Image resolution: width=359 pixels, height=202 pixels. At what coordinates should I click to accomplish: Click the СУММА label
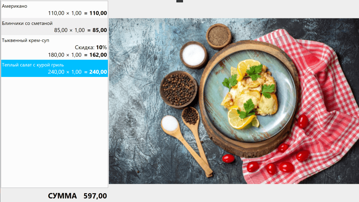pos(62,196)
